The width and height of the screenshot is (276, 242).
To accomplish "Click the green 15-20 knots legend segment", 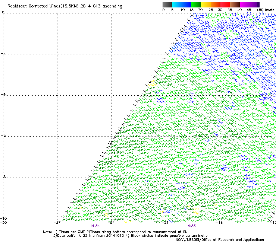I will point(196,4).
